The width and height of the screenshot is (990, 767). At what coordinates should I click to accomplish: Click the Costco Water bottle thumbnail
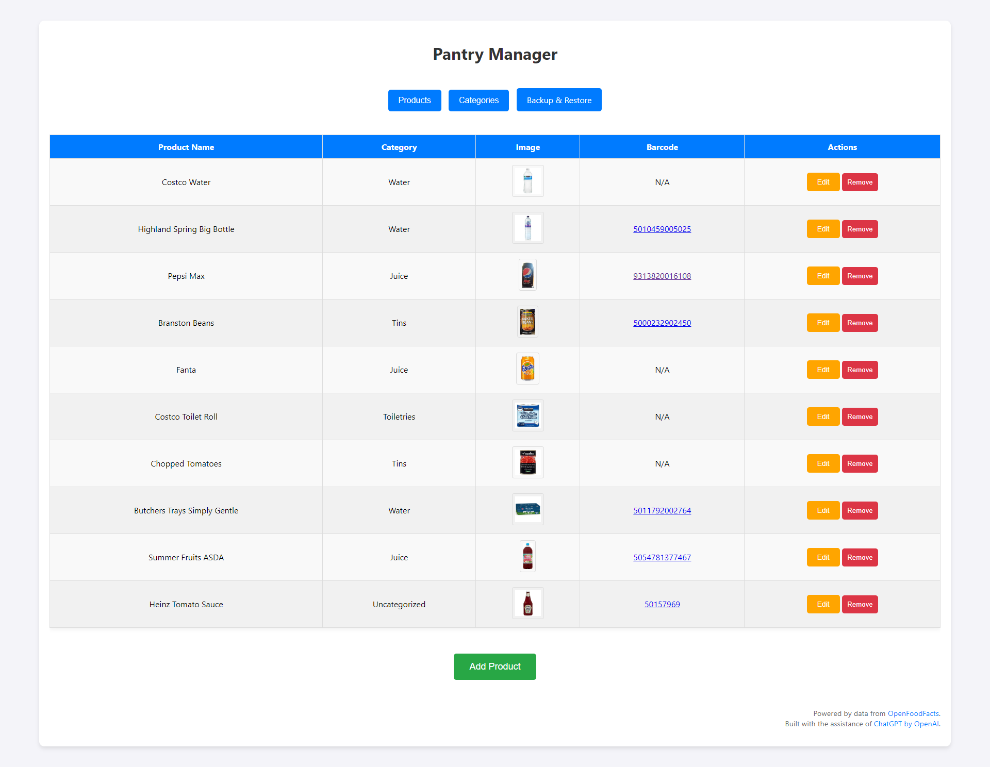click(527, 181)
